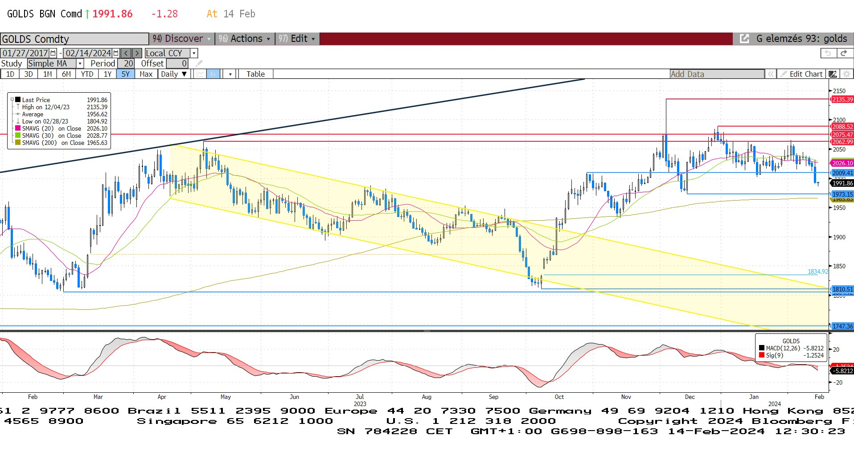Select candlestick chart type icon

point(213,74)
